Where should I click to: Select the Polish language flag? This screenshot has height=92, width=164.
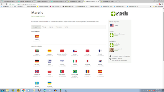tap(49, 71)
